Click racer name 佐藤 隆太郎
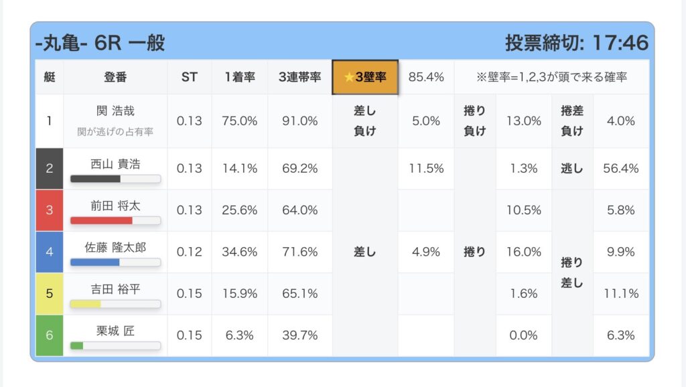Screen dimensions: 686x387 pos(115,247)
